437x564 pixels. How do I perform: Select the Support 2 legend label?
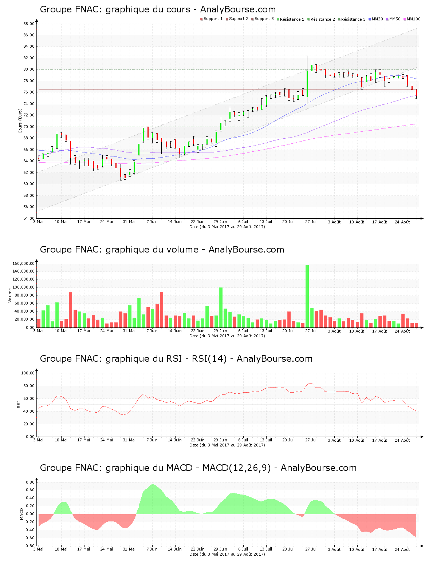(x=239, y=19)
